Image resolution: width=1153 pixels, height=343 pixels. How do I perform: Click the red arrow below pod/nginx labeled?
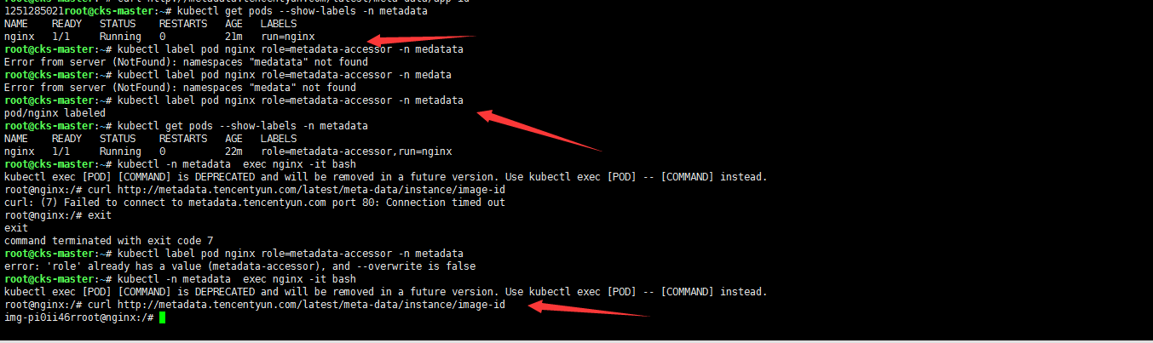point(539,130)
